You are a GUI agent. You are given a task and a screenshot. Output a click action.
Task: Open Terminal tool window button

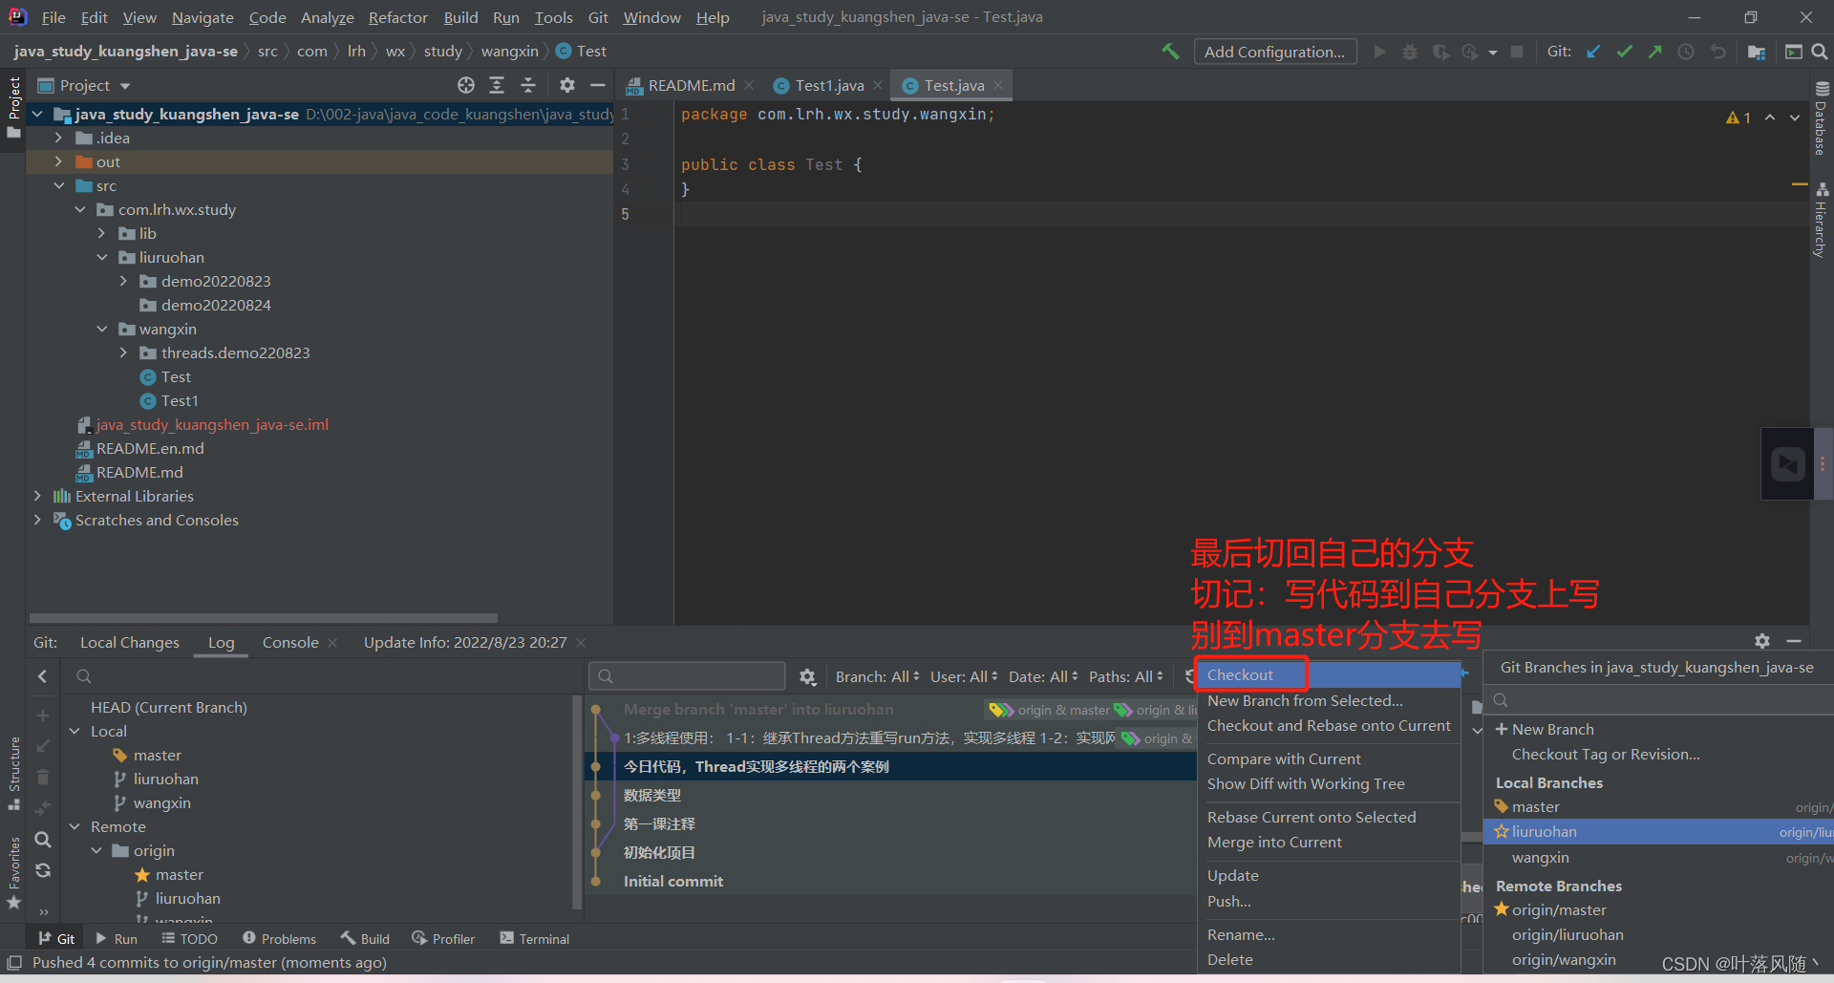535,939
